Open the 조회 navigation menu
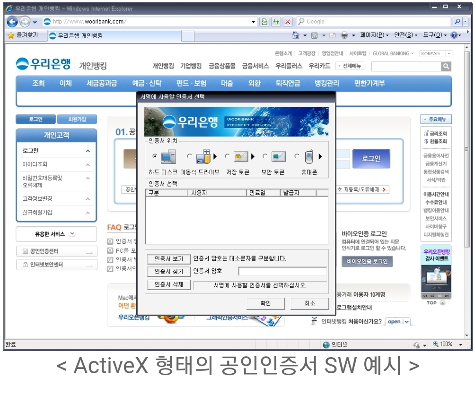Viewport: 475px width, 394px height. pos(38,83)
